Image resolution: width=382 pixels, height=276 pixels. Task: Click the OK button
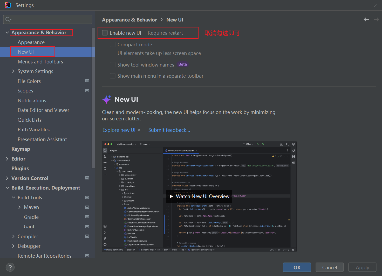point(297,267)
